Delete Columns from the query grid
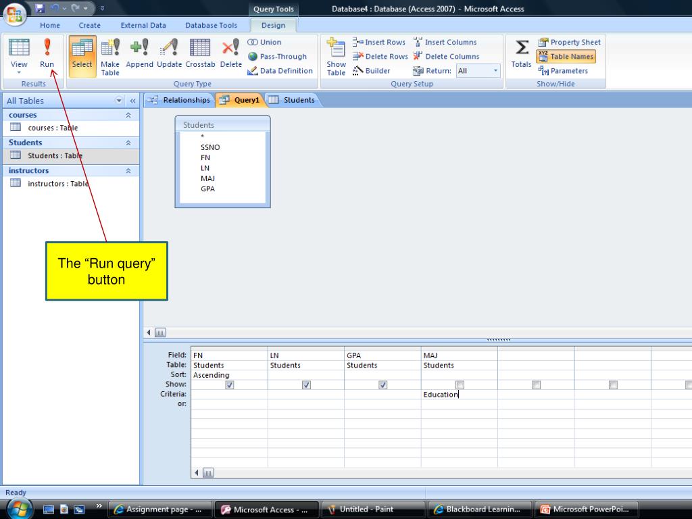 click(x=446, y=57)
